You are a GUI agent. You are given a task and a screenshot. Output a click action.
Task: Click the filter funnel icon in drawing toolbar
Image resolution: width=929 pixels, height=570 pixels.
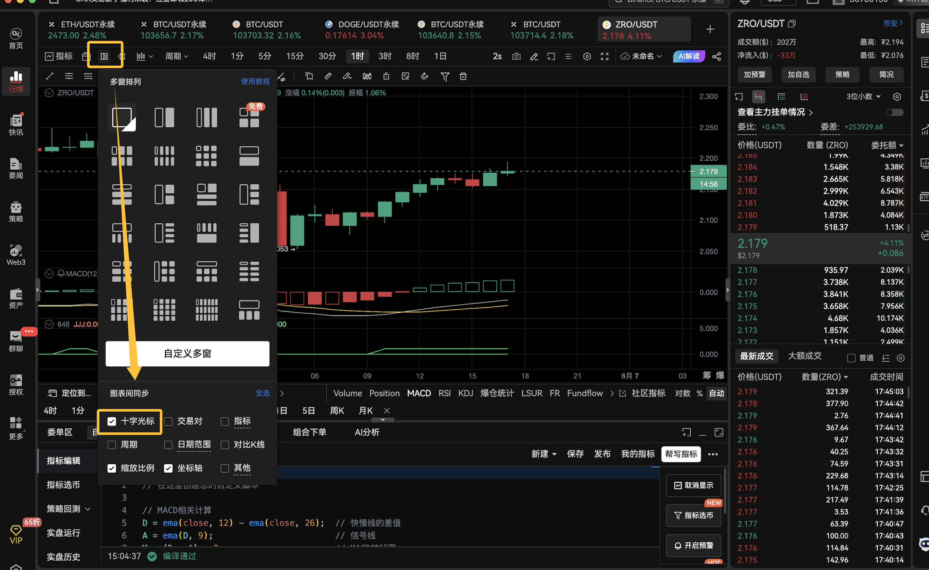coord(445,77)
